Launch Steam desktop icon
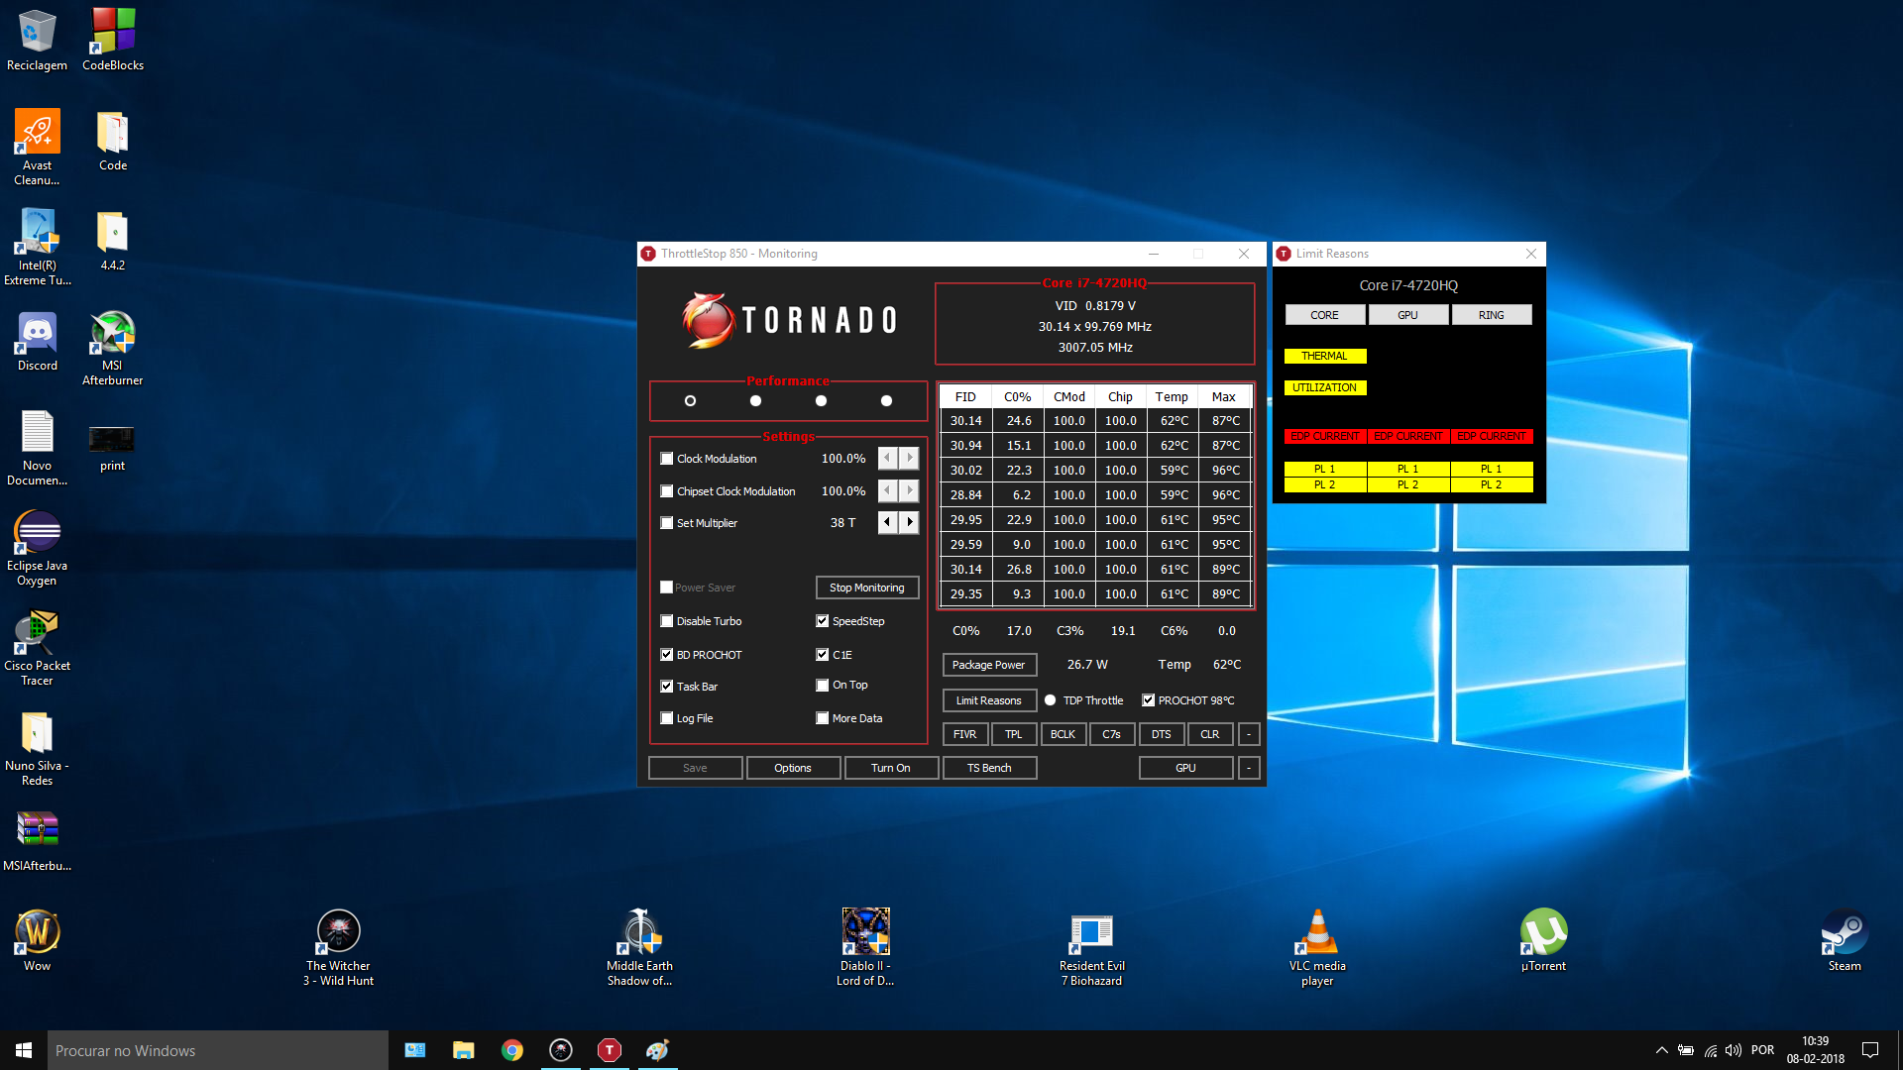Viewport: 1903px width, 1070px height. (x=1844, y=932)
